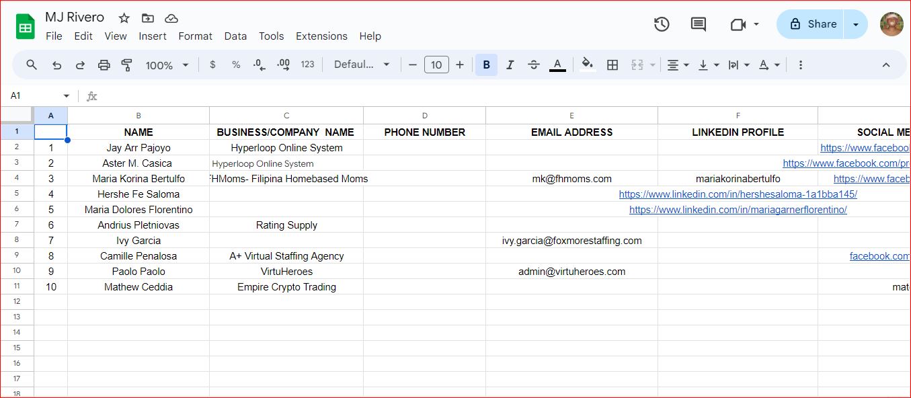
Task: Open the View menu
Action: pos(116,36)
